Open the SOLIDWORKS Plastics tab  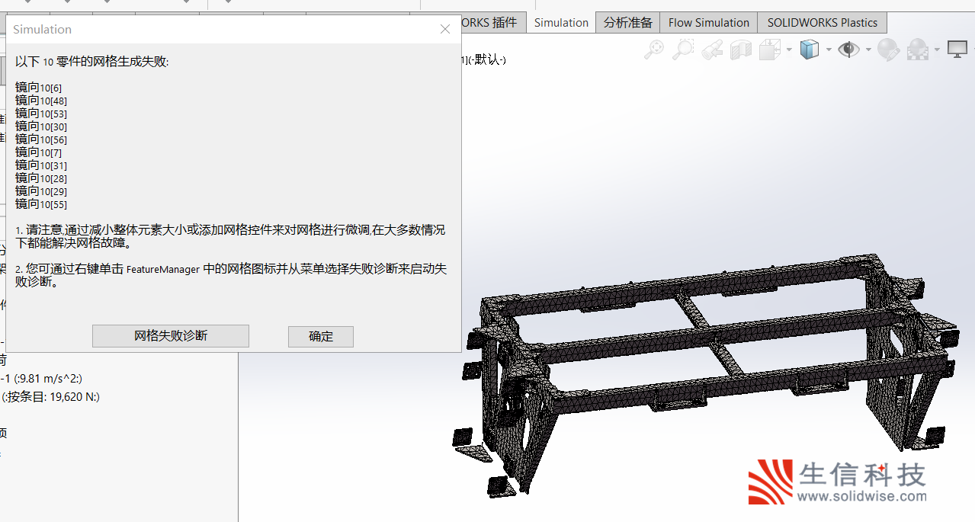tap(822, 23)
